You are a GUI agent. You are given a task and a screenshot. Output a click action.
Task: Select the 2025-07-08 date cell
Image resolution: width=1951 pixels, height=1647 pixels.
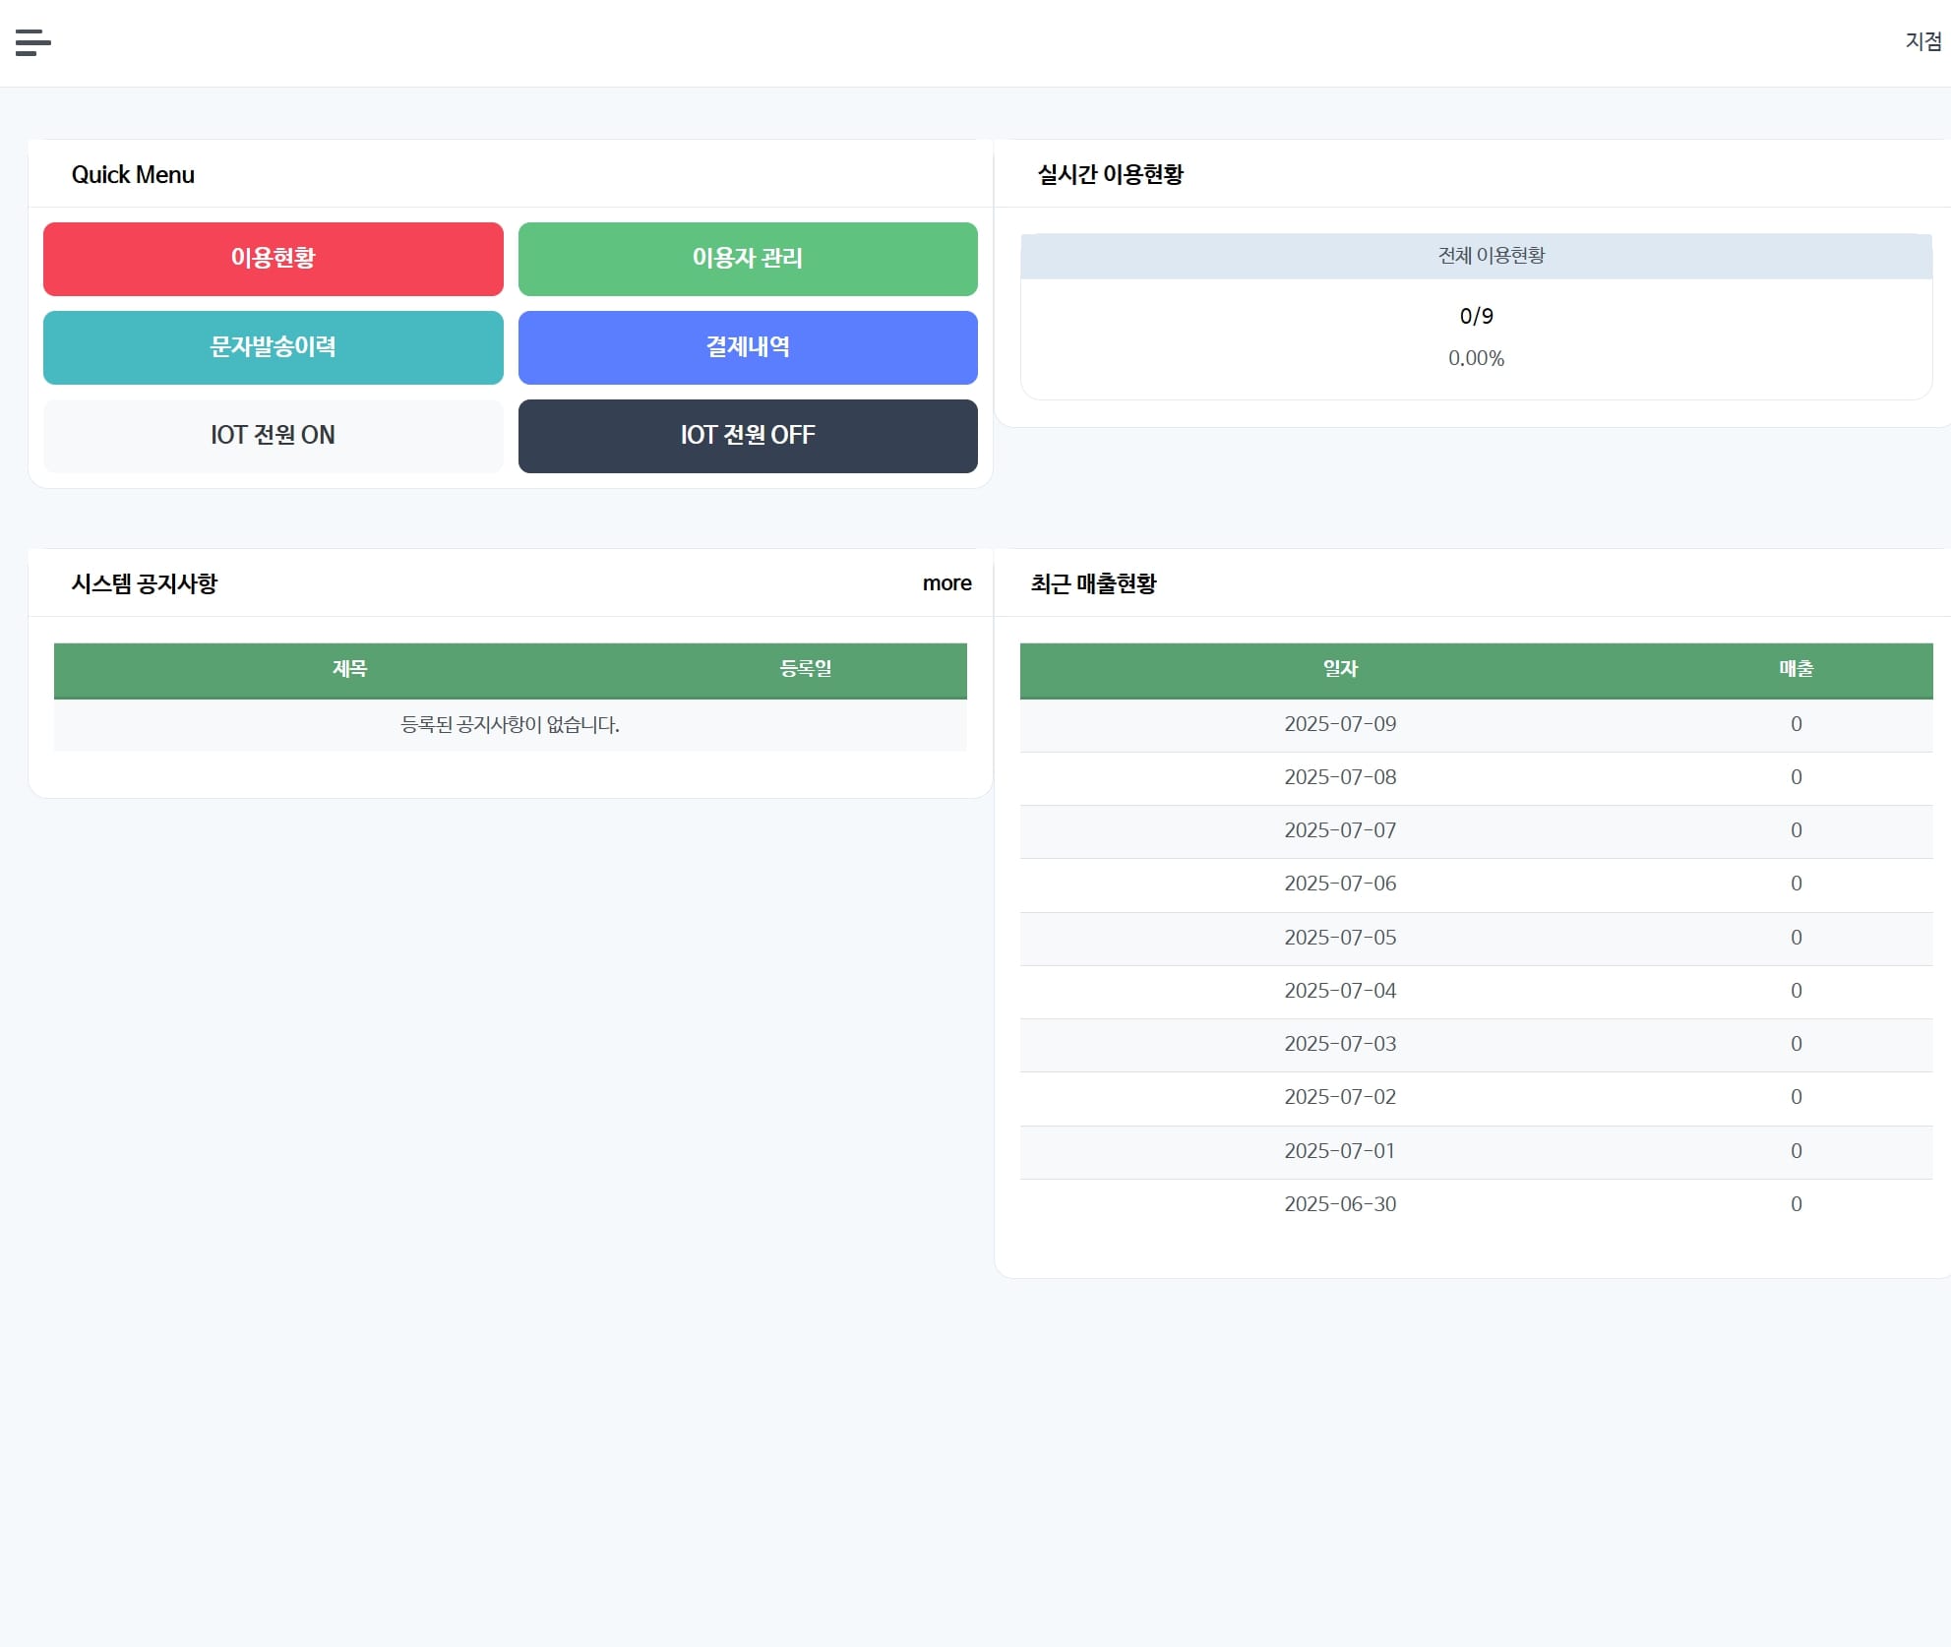1340,778
